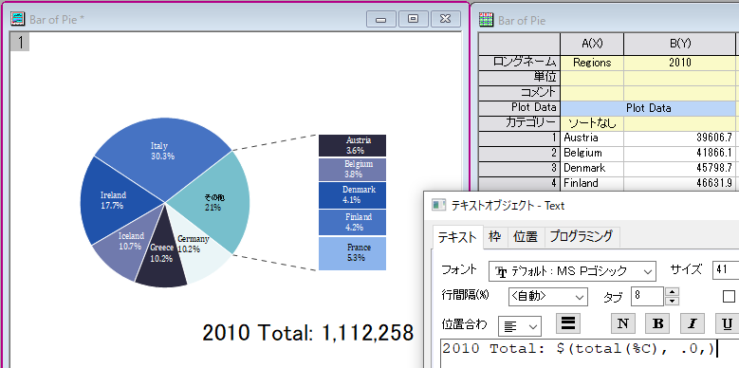Click the value 39606.7 cell
739x368 pixels.
click(679, 138)
